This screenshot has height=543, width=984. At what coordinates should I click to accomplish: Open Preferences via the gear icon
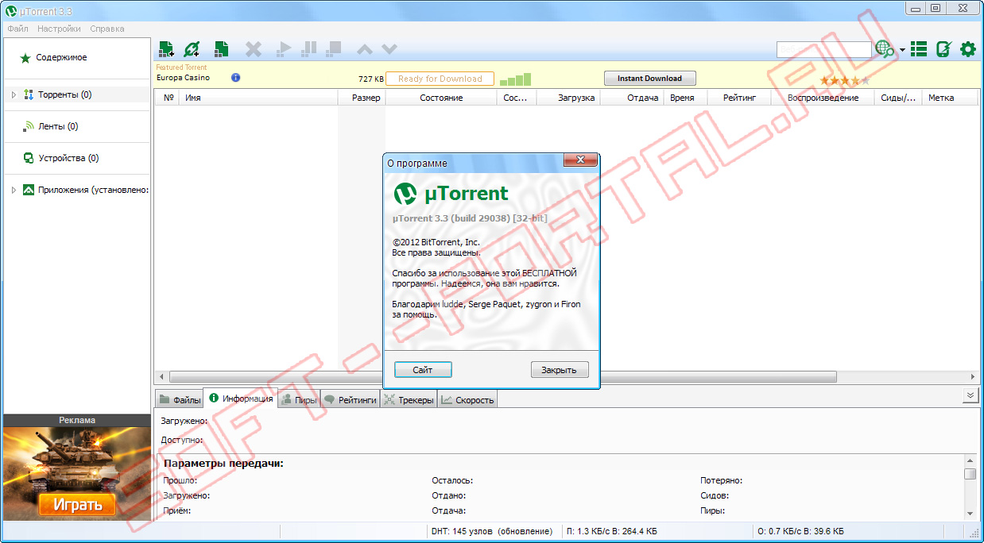967,49
